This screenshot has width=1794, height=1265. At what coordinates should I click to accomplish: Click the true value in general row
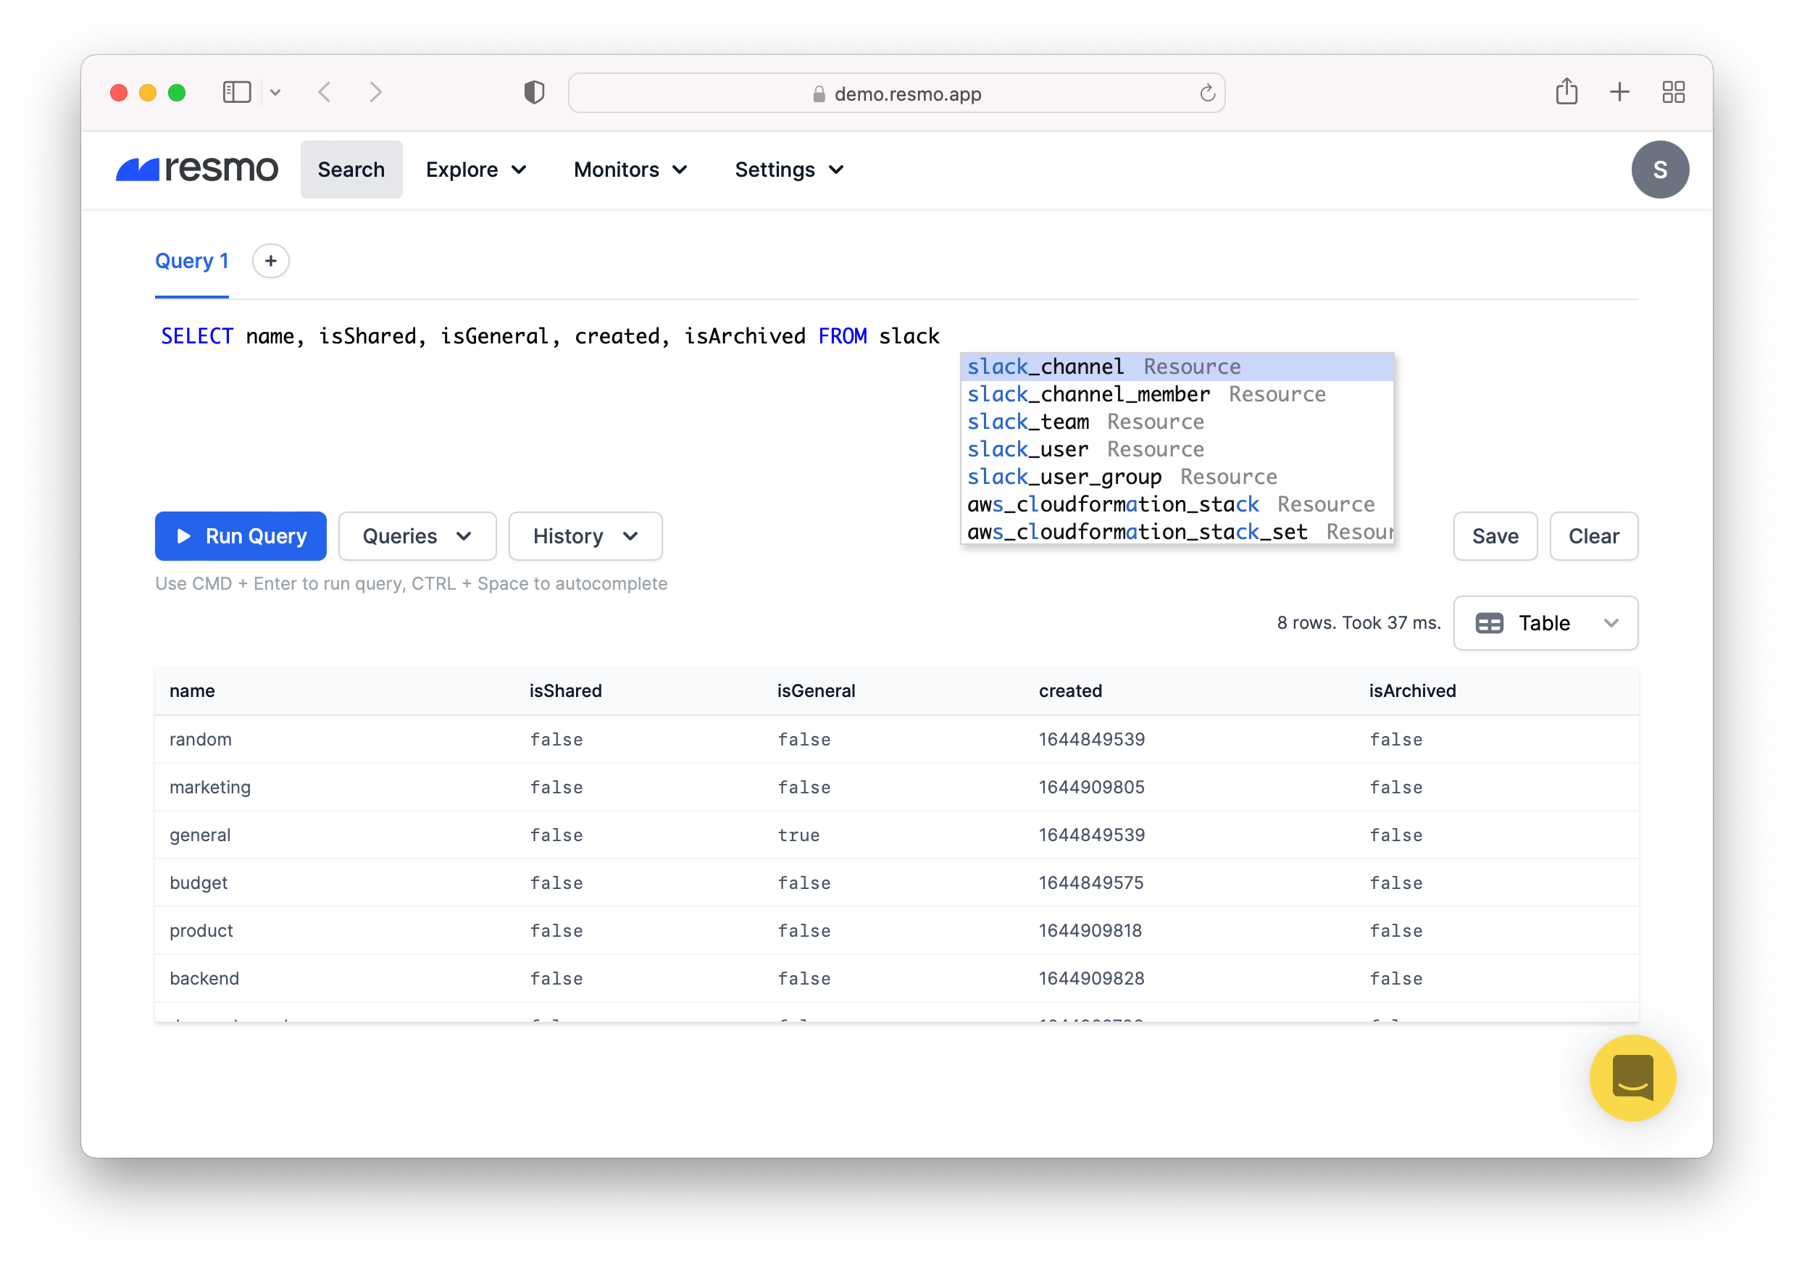798,835
